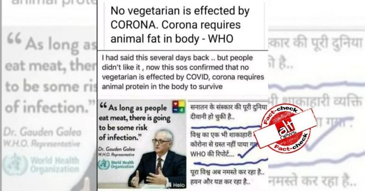Click the large blurred quotation mark in the background
The width and height of the screenshot is (365, 191).
[x=14, y=38]
